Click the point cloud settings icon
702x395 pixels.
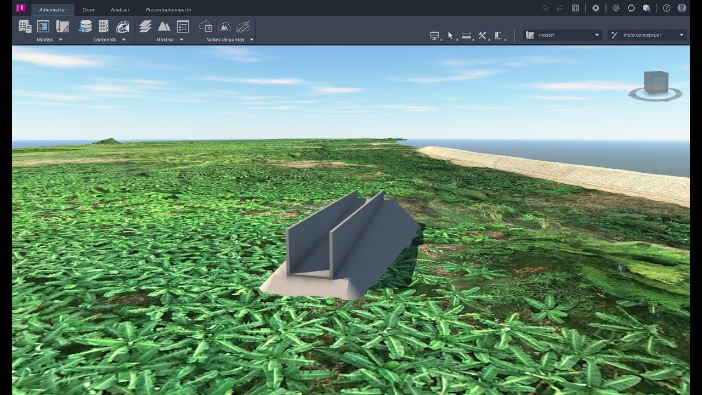pyautogui.click(x=206, y=26)
